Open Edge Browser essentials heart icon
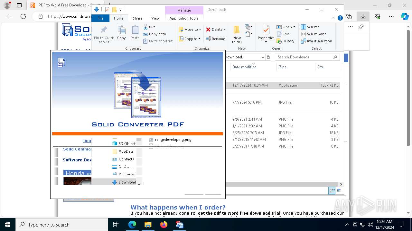The height and width of the screenshot is (231, 412). tap(377, 16)
